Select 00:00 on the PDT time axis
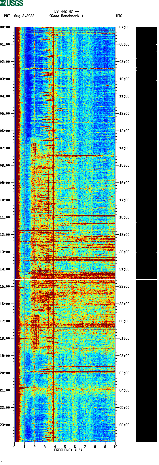Screen dimensions: 159x465 coord(5,27)
